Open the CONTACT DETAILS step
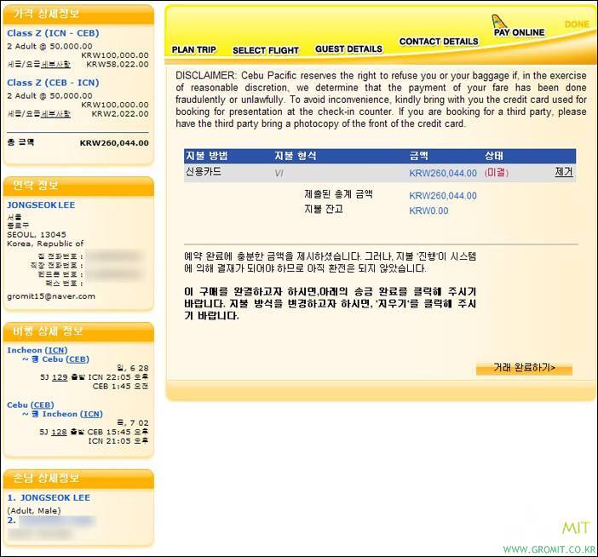598x557 pixels. point(439,41)
